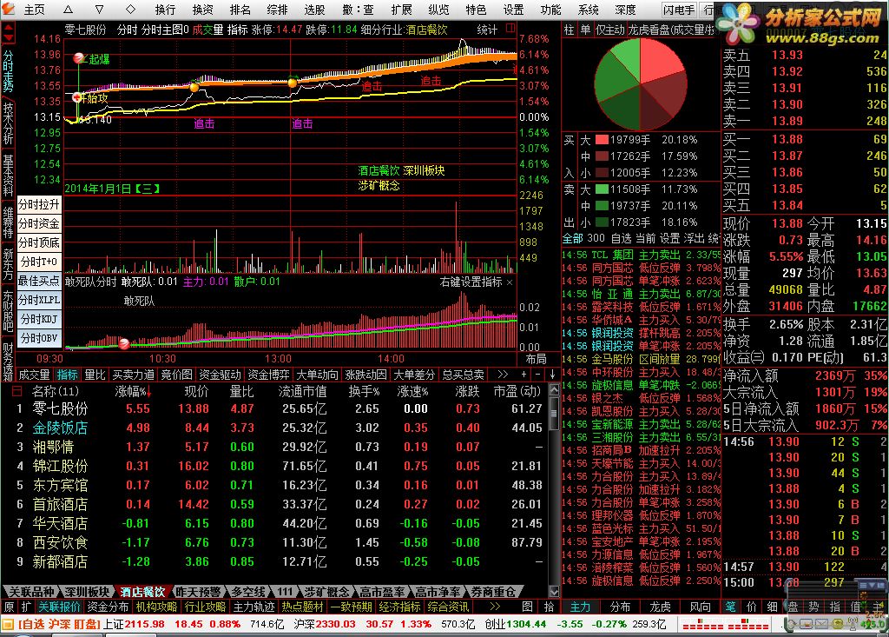Click the 闪电手 button

tap(679, 10)
